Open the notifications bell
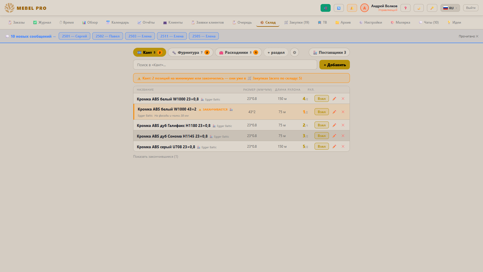Image resolution: width=483 pixels, height=272 pixels. tap(352, 8)
